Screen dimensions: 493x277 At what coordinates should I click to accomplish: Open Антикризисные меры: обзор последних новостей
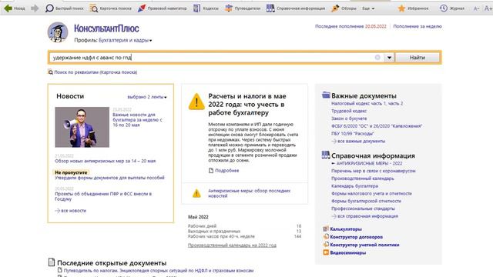tap(250, 193)
